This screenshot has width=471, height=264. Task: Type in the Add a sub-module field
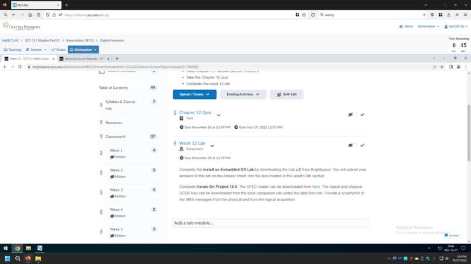(270, 223)
